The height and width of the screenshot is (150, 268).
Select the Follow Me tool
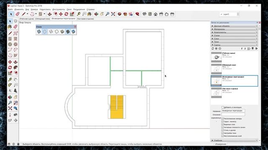tap(15, 67)
